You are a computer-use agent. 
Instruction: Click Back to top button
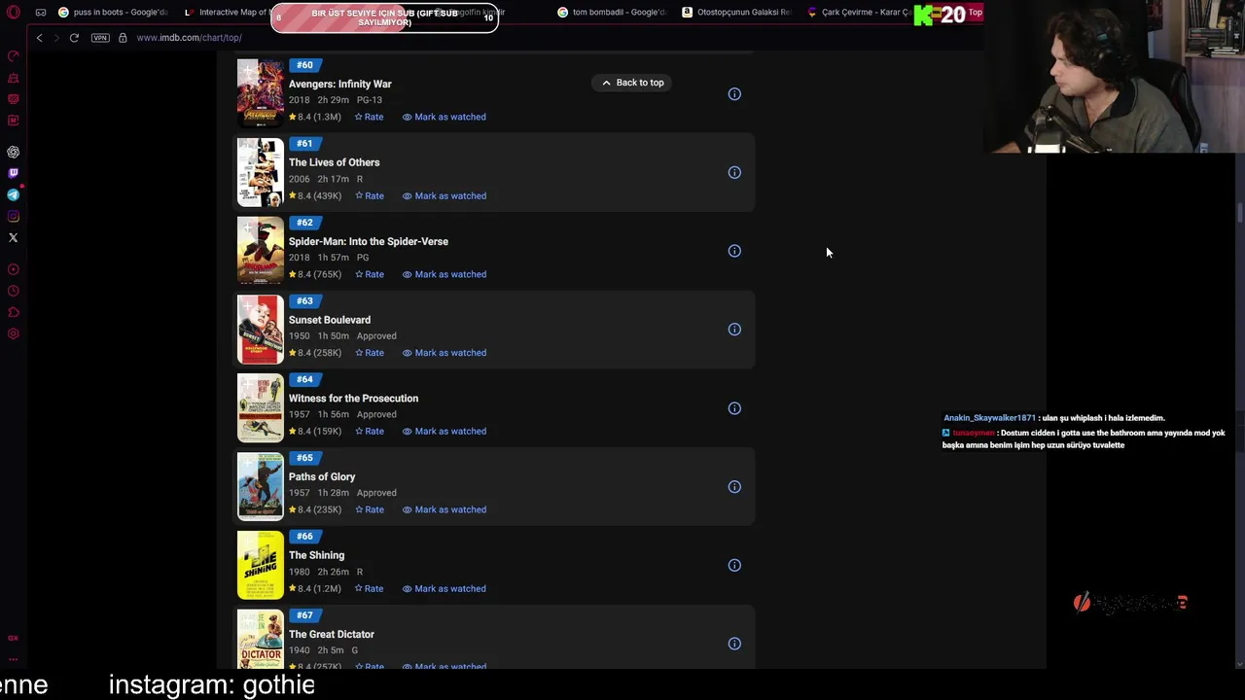click(x=632, y=83)
